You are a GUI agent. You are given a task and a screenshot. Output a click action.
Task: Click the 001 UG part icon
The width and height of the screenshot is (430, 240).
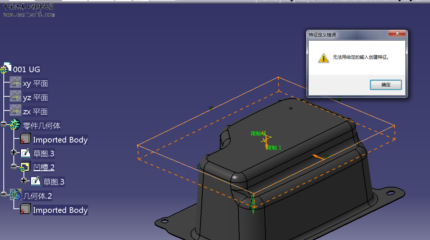coord(6,68)
